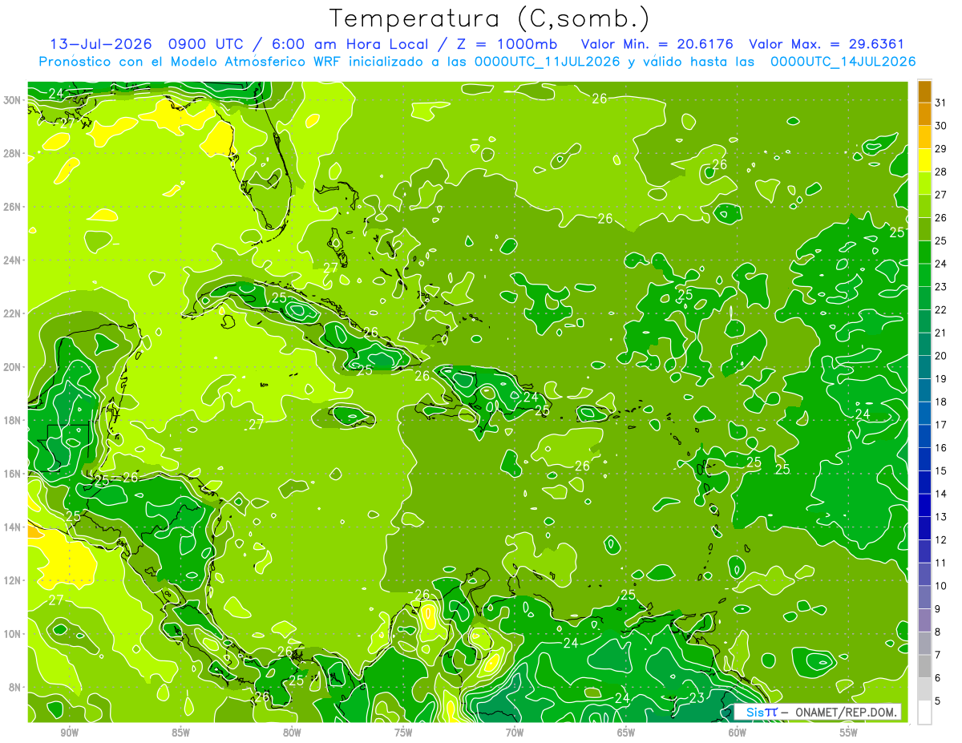
Task: Click the "ONAMET/REP.DOM." credit label
Action: click(x=846, y=712)
